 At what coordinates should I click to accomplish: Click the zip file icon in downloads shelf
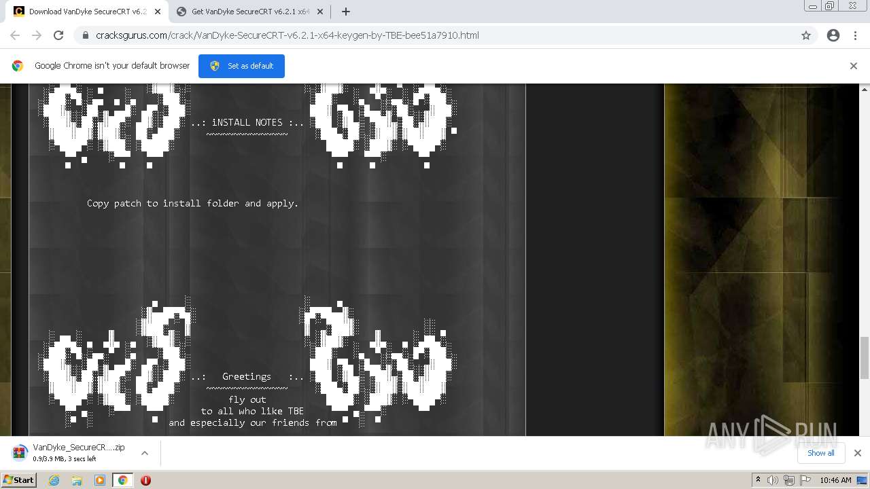(x=19, y=452)
